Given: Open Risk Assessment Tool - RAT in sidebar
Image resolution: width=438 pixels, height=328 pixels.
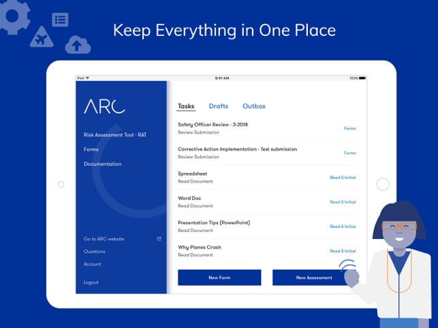Looking at the screenshot, I should click(x=115, y=135).
